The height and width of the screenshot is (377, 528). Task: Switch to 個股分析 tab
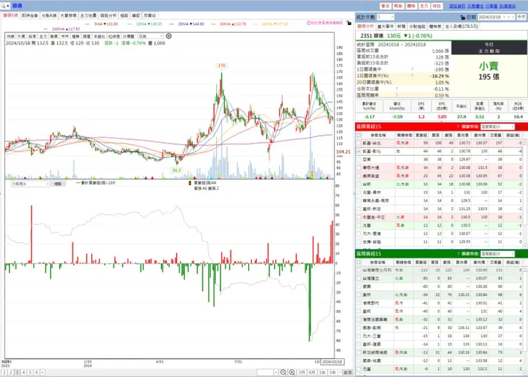click(108, 16)
